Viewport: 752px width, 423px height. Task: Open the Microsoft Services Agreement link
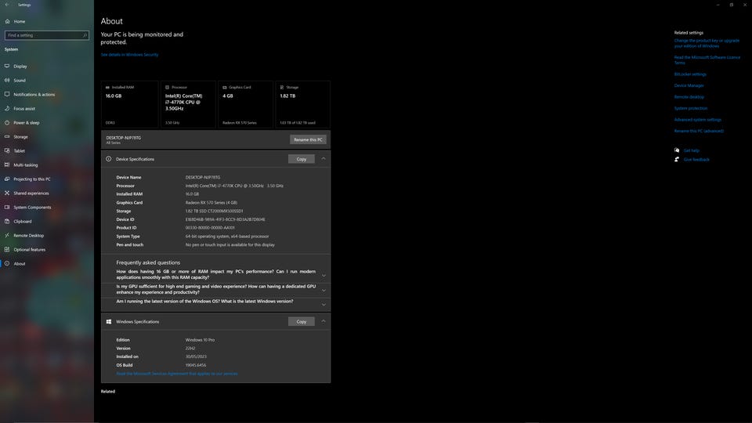pyautogui.click(x=176, y=374)
